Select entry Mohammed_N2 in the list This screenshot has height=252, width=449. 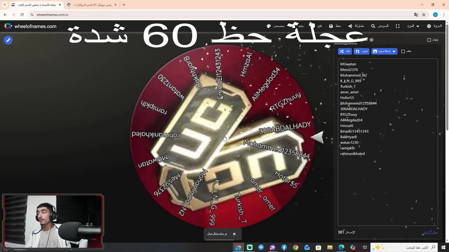[x=354, y=75]
